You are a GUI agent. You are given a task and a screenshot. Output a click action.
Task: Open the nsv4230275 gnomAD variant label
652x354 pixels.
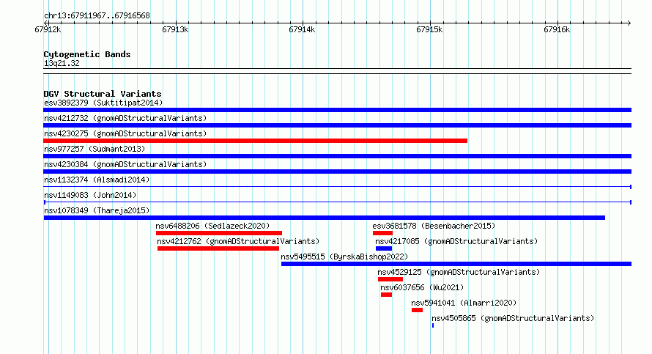pos(125,133)
